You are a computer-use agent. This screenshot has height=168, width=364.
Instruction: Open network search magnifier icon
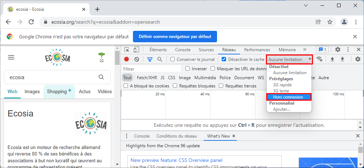160,59
